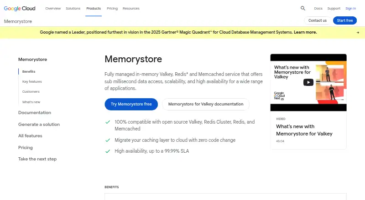Click the 99.99% SLA bullet text
The width and height of the screenshot is (365, 200).
152,151
